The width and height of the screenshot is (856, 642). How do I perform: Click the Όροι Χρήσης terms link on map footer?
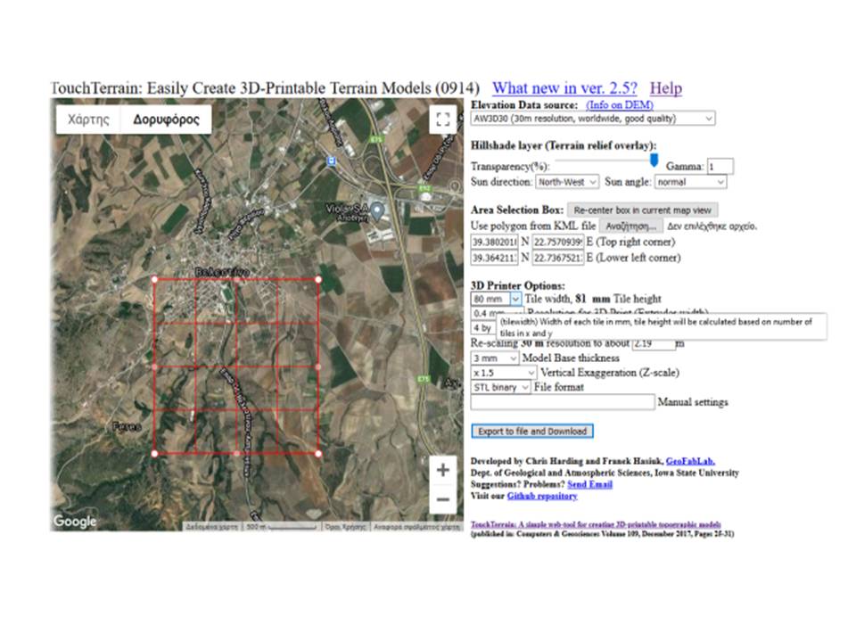[x=345, y=527]
